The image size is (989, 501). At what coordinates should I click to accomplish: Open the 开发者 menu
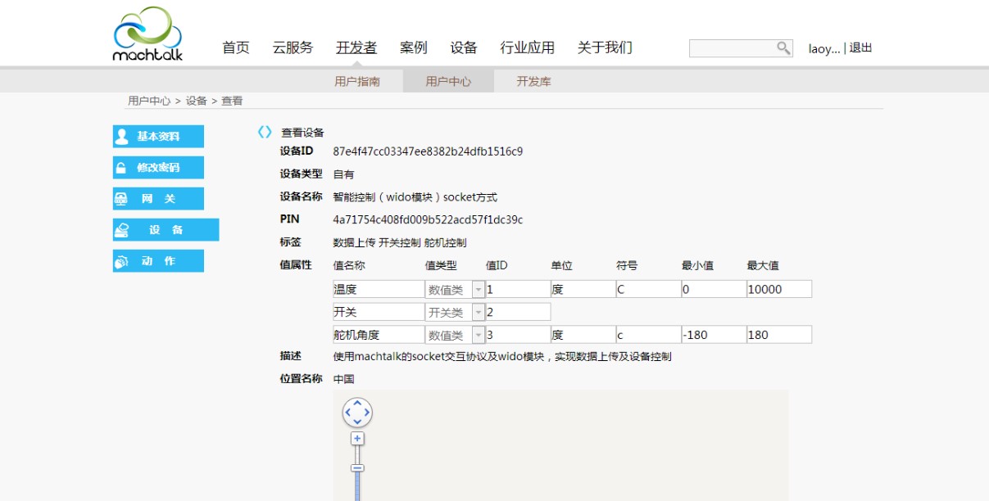point(356,47)
